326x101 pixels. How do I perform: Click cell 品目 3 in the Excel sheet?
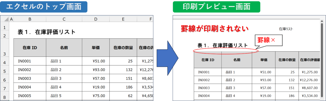click(64, 78)
